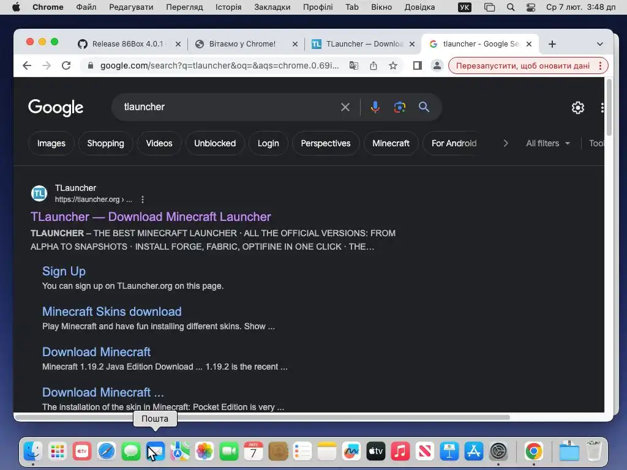Click the Chrome icon in the Dock
The image size is (627, 470).
click(534, 452)
